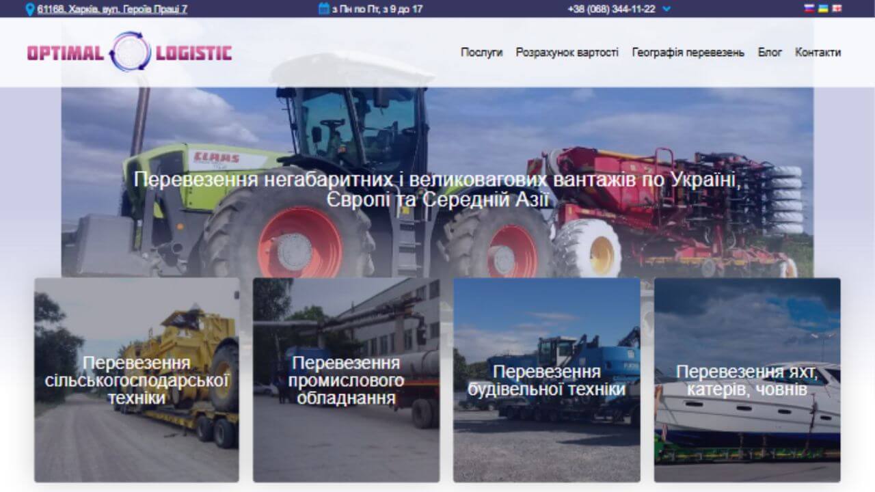
Task: Click the Optimal Logistic logo
Action: (129, 52)
